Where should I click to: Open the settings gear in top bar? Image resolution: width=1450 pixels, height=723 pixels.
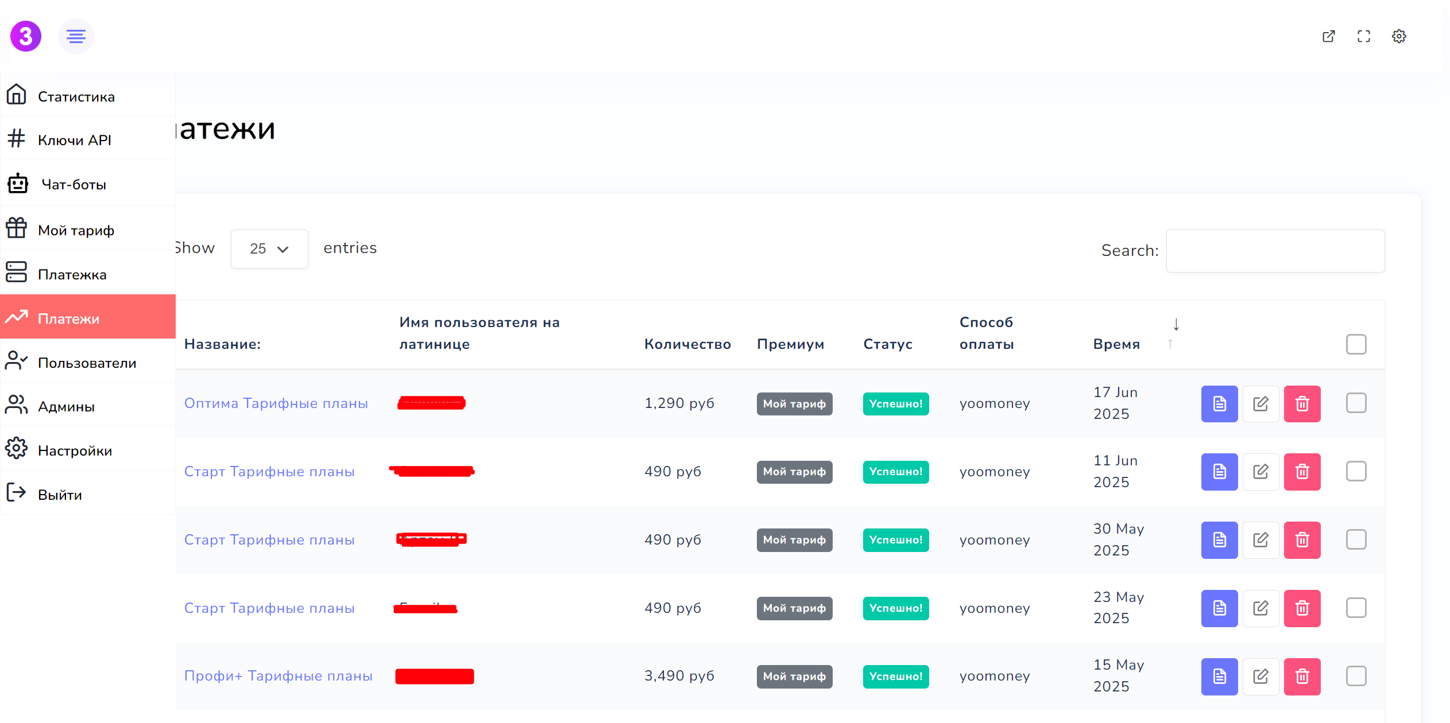[1399, 37]
